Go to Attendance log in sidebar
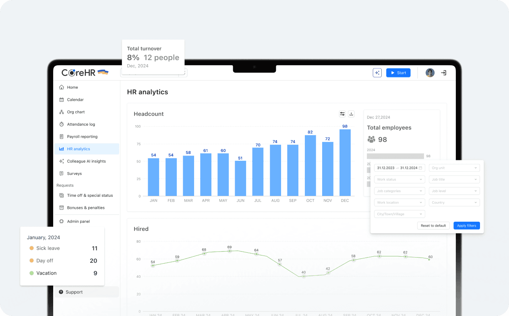This screenshot has width=509, height=316. [81, 125]
